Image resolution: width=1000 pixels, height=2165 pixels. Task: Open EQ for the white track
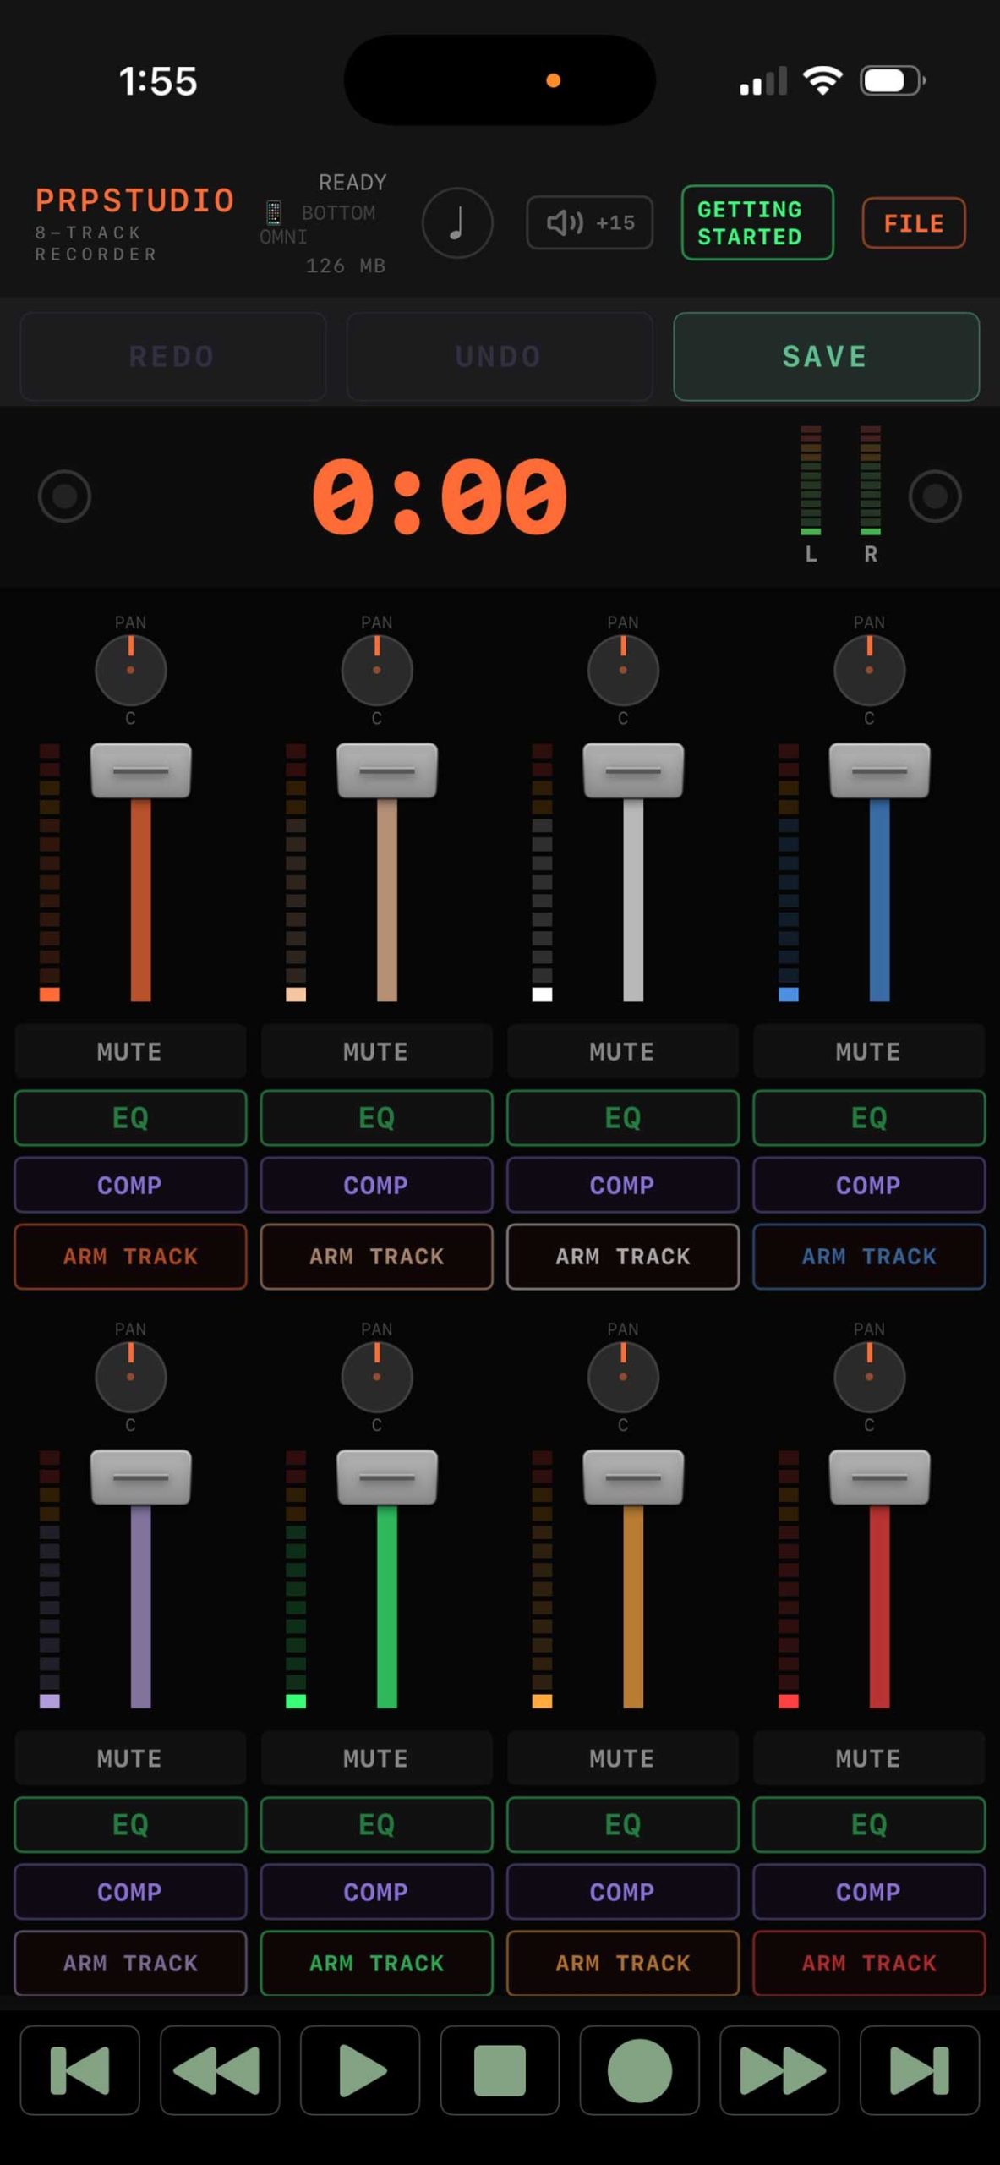click(x=623, y=1118)
